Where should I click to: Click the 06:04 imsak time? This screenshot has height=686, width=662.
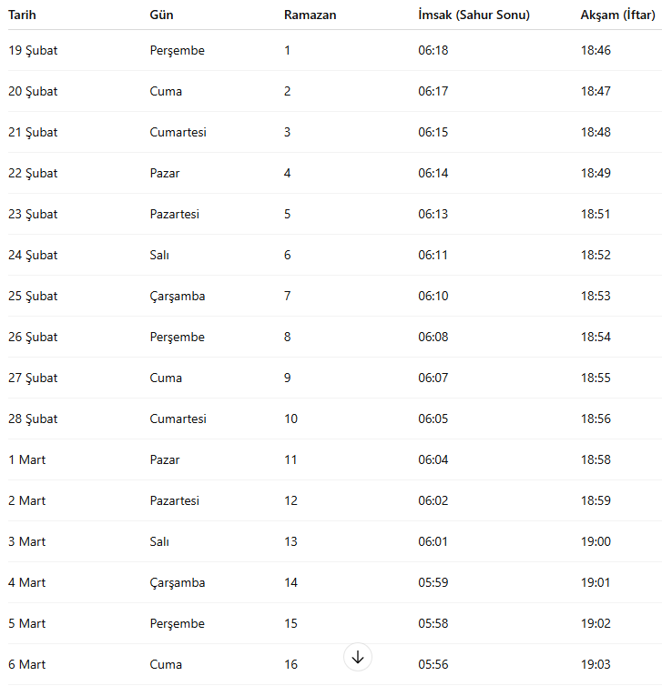coord(433,459)
